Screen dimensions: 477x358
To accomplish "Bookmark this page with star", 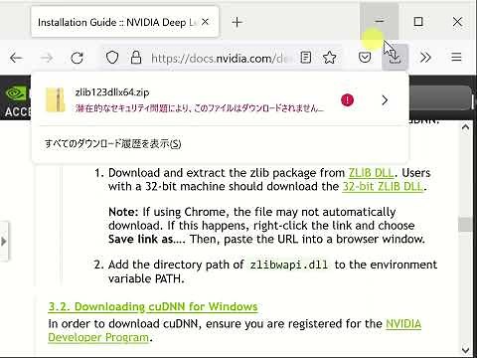I will click(330, 58).
